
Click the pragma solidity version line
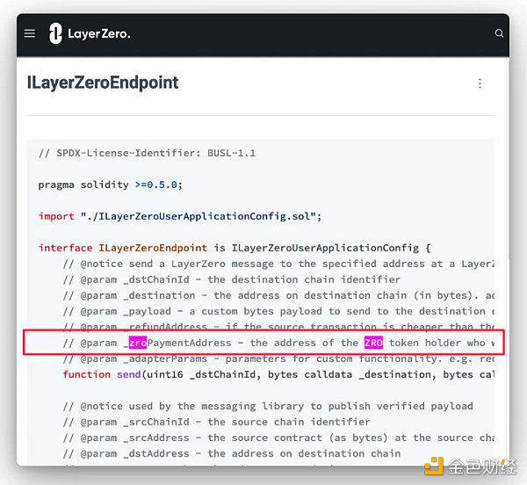coord(110,185)
